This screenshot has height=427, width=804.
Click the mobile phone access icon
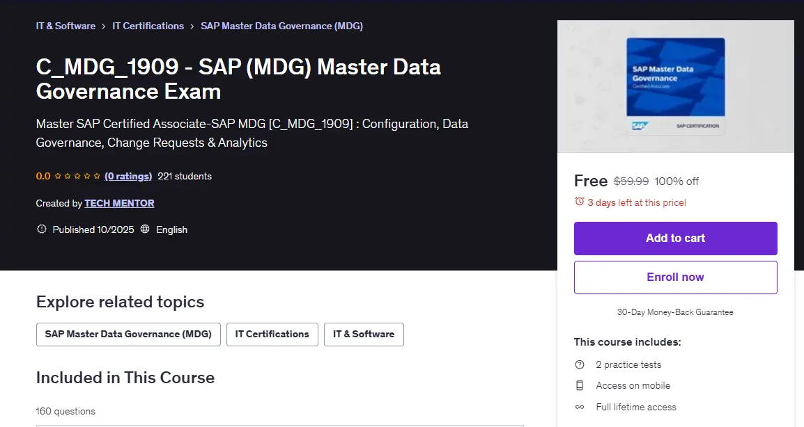(x=580, y=385)
